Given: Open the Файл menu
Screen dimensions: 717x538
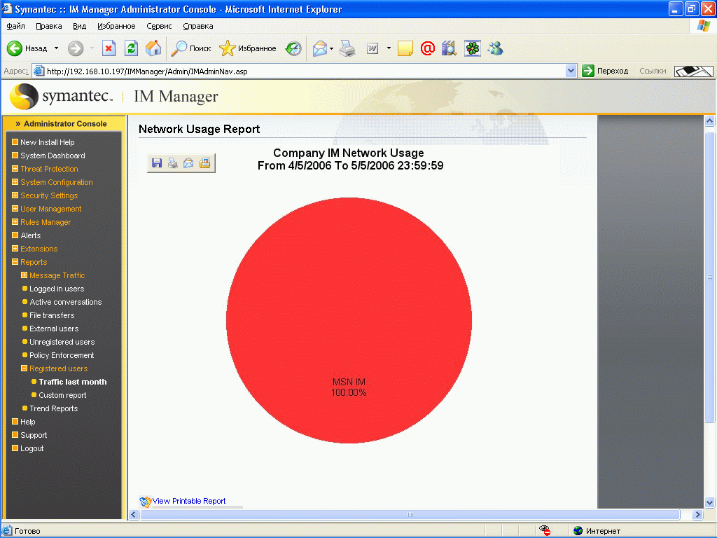Looking at the screenshot, I should (x=15, y=26).
